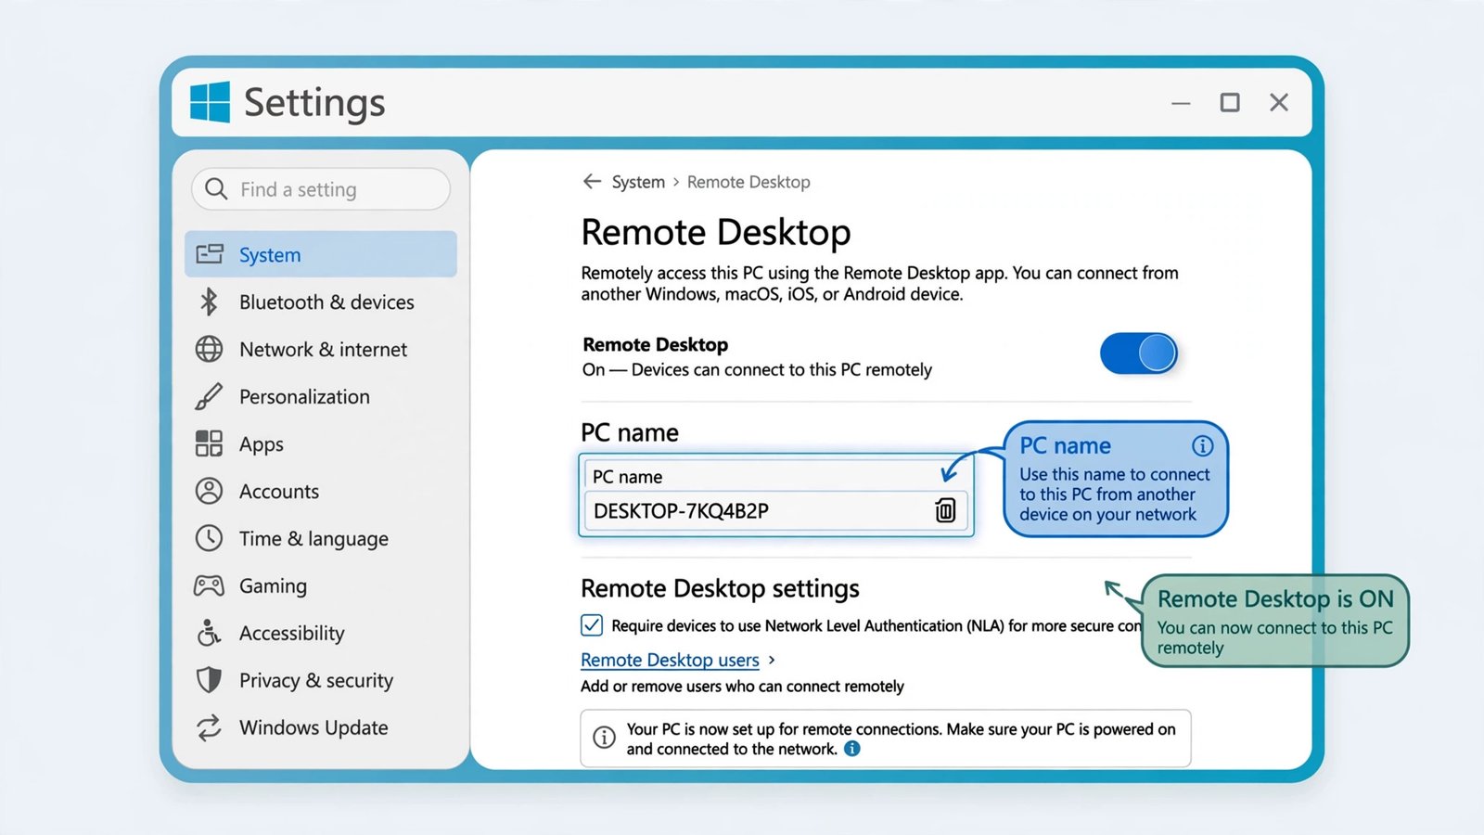Viewport: 1484px width, 835px height.
Task: Open the Remote Desktop users link
Action: coord(670,660)
